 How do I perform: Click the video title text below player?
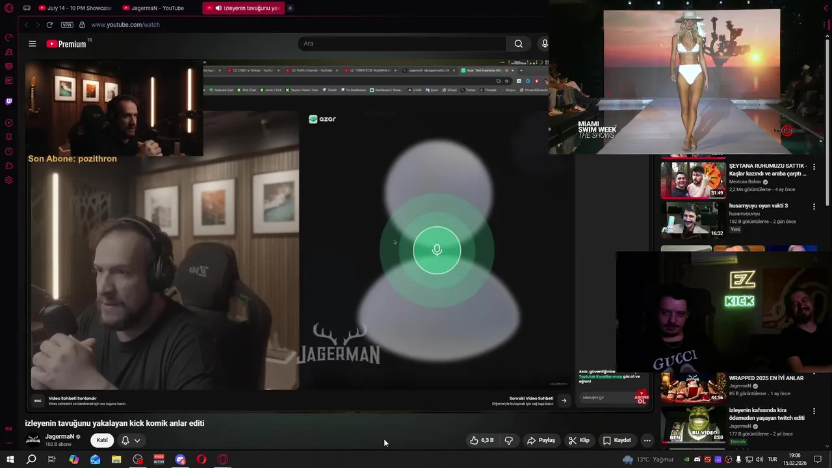115,423
